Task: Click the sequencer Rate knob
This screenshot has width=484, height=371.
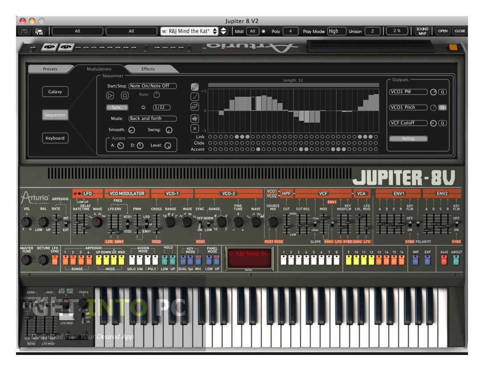Action: (x=157, y=95)
